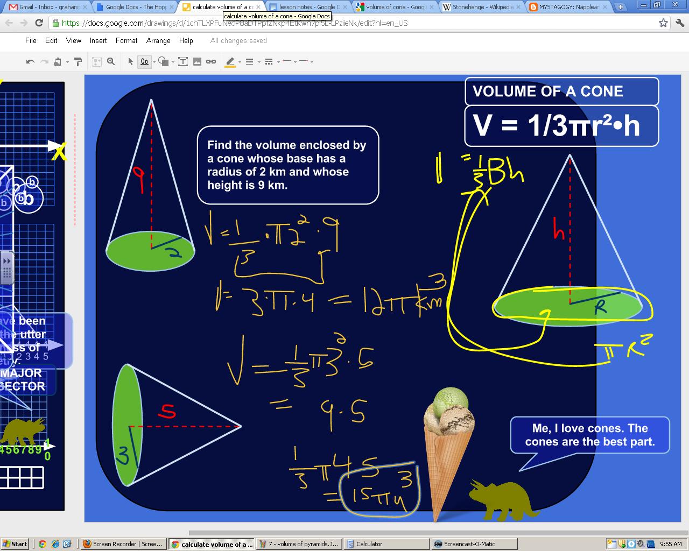
Task: Open the Shape tool
Action: pyautogui.click(x=164, y=62)
